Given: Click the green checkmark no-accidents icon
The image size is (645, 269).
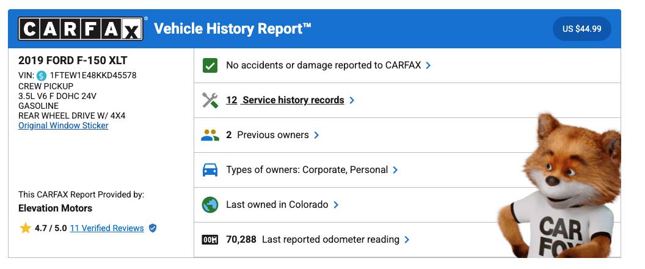Looking at the screenshot, I should click(x=210, y=65).
